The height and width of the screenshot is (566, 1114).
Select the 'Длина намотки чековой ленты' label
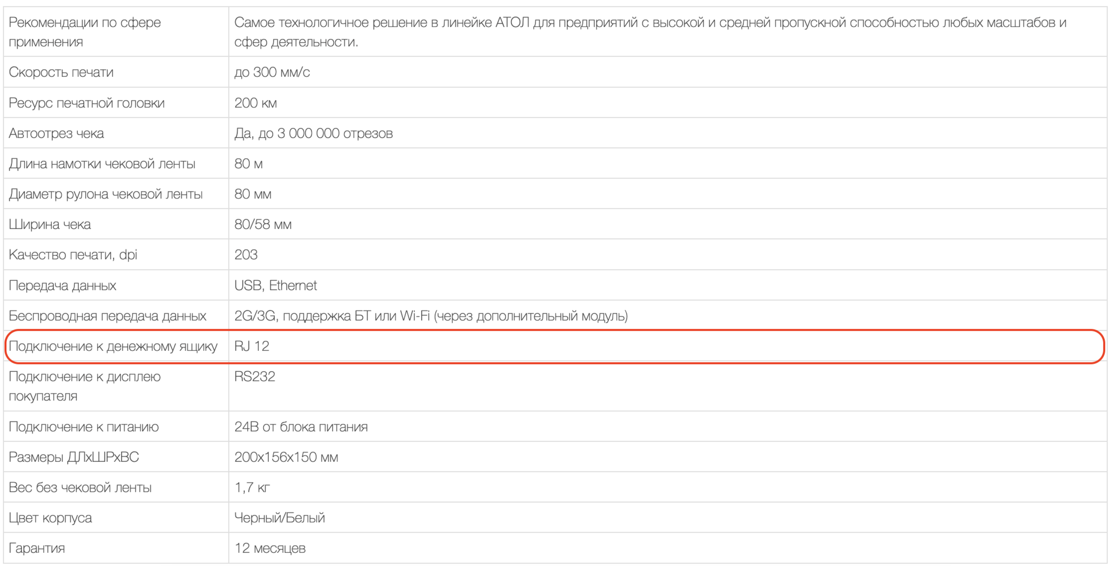point(102,164)
